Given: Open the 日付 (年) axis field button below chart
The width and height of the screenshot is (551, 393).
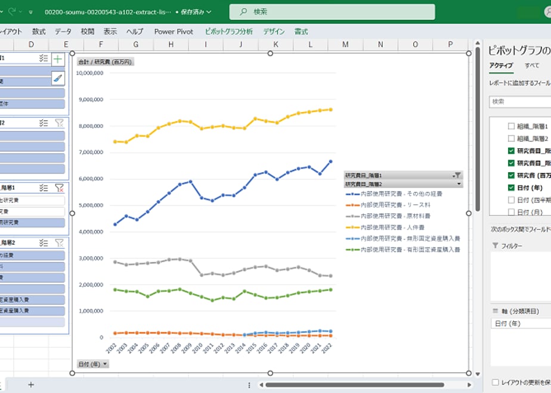Looking at the screenshot, I should coord(93,364).
